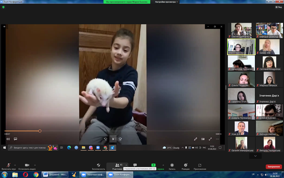Open the Безопасность shield menu
Viewport: 284px width, 178px height.
pyautogui.click(x=98, y=167)
